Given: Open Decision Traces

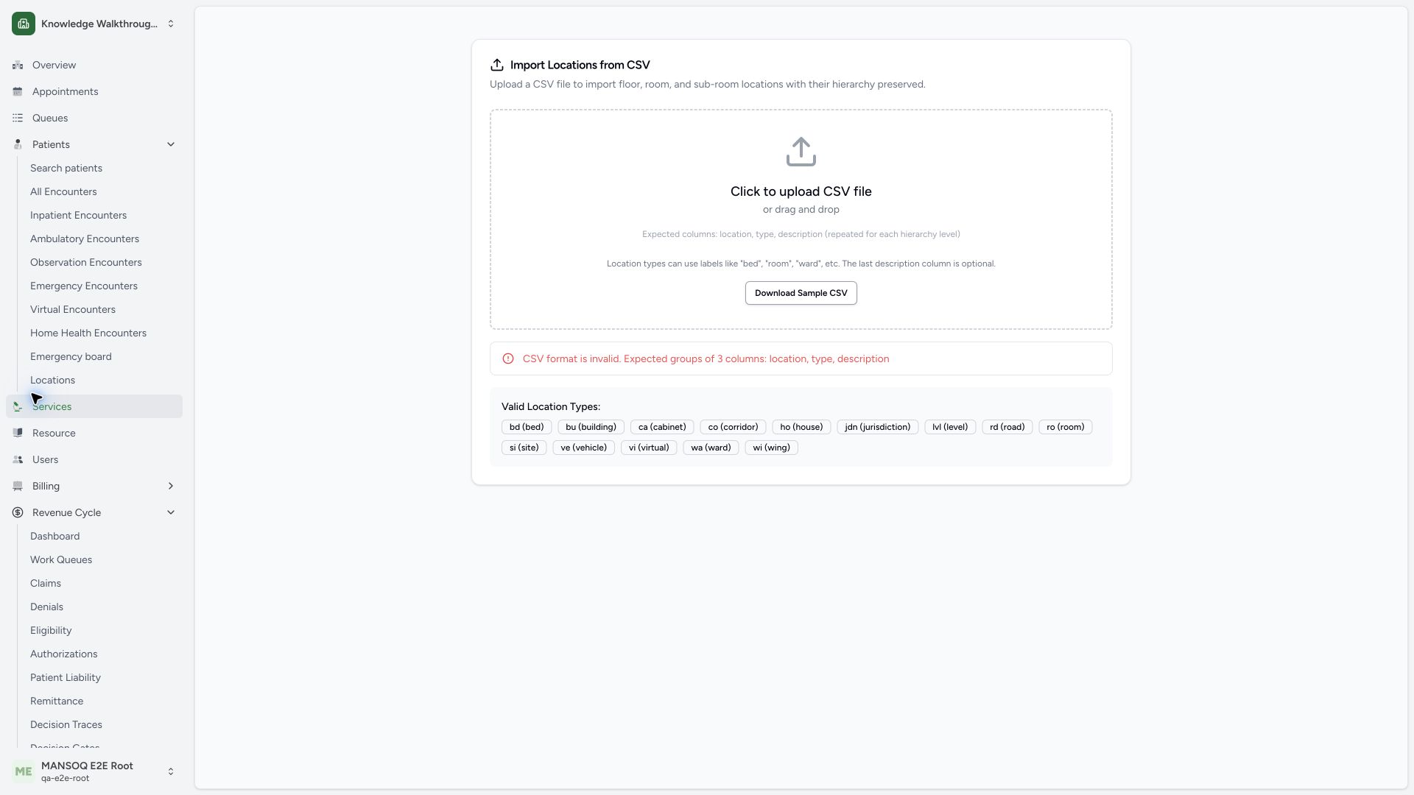Looking at the screenshot, I should (x=66, y=724).
